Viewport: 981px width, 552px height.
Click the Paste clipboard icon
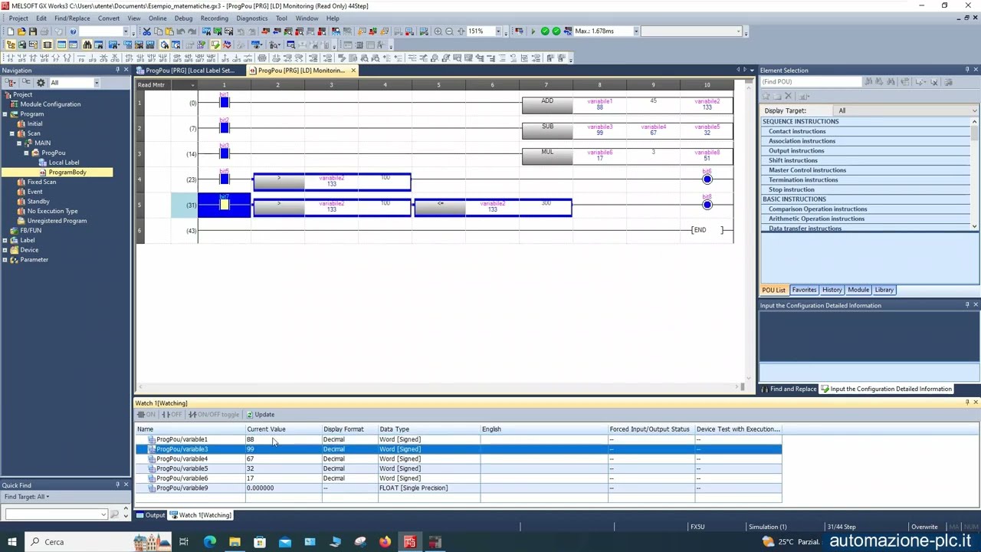tap(169, 31)
